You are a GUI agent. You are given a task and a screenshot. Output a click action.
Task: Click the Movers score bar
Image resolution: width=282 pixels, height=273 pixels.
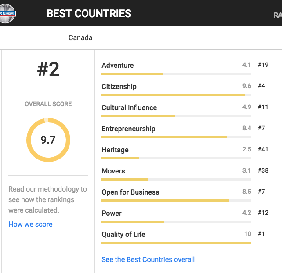pyautogui.click(x=176, y=179)
